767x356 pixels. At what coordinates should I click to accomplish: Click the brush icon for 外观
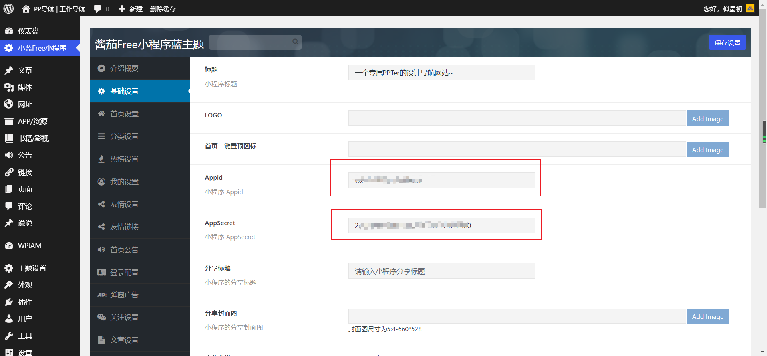[9, 285]
